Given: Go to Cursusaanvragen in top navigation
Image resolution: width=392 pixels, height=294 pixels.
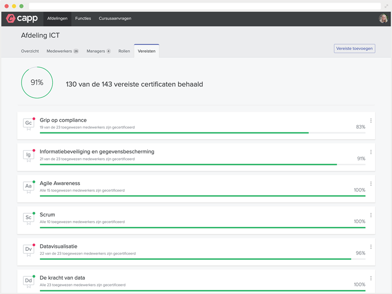Looking at the screenshot, I should pyautogui.click(x=115, y=19).
